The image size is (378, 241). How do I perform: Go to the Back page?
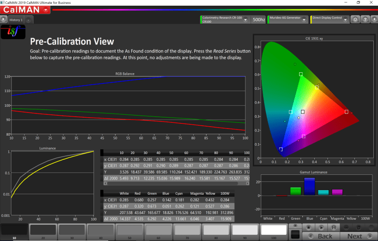(x=321, y=236)
